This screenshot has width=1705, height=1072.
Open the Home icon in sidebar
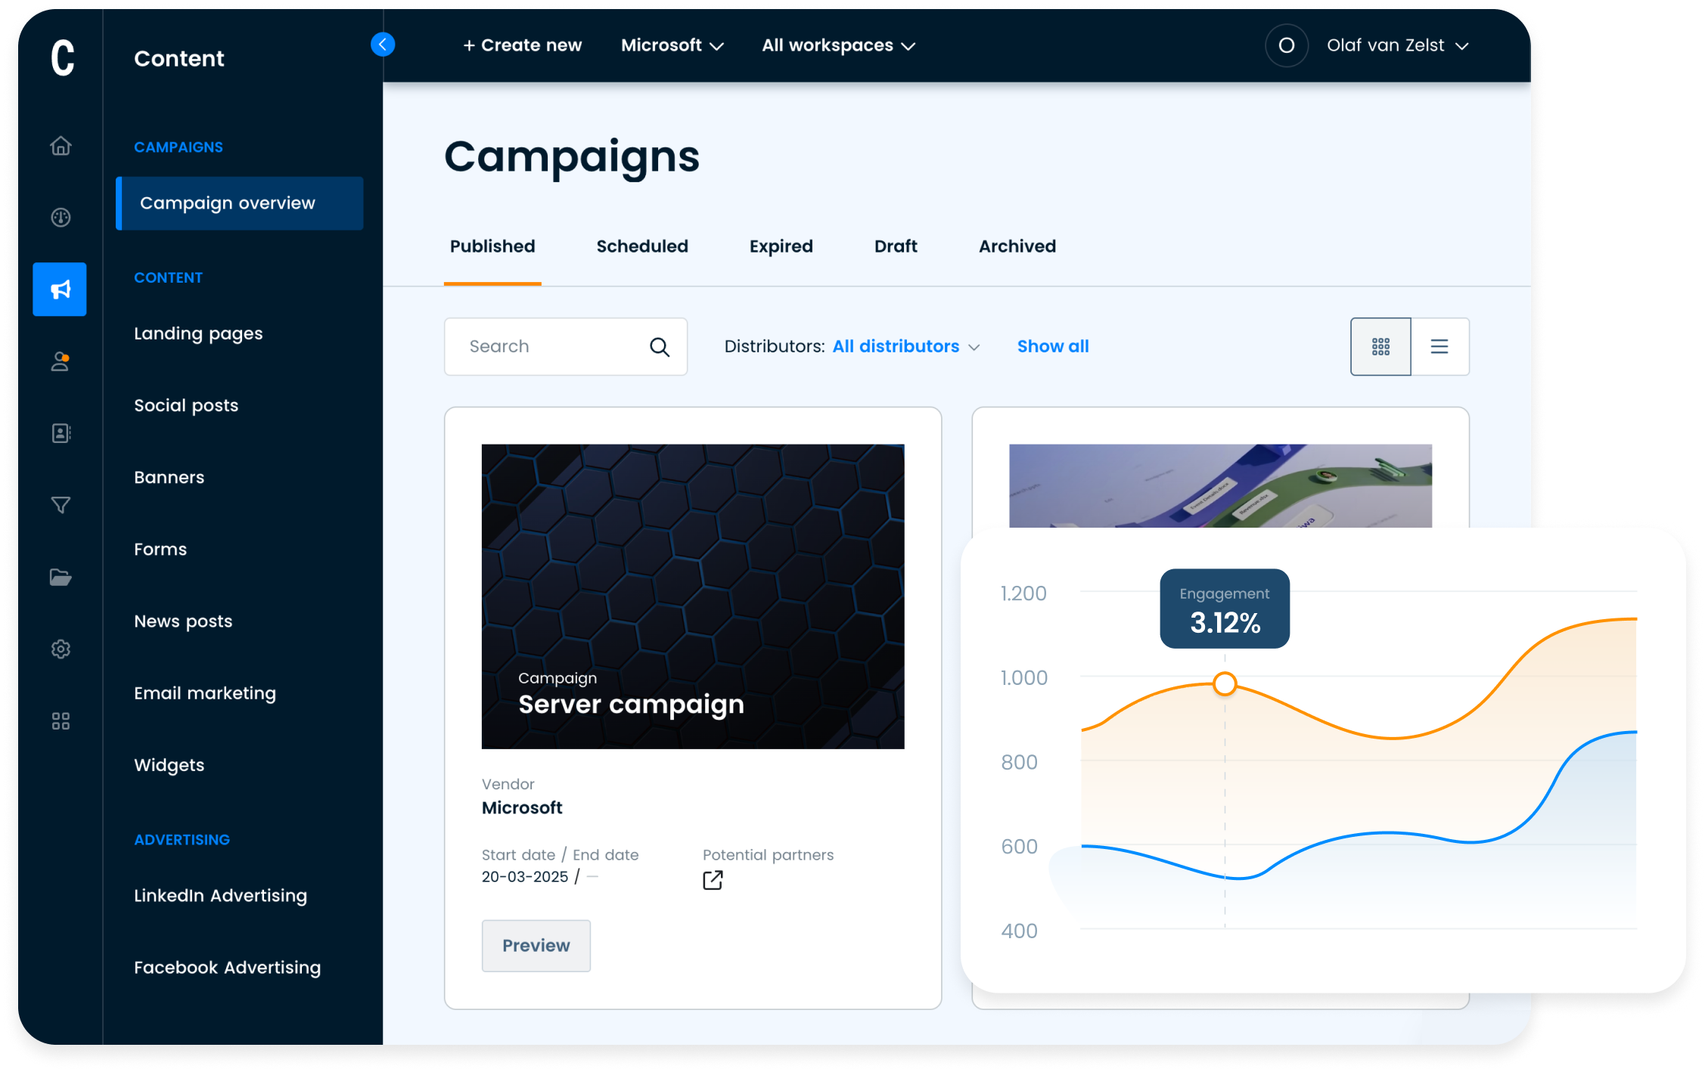(61, 145)
